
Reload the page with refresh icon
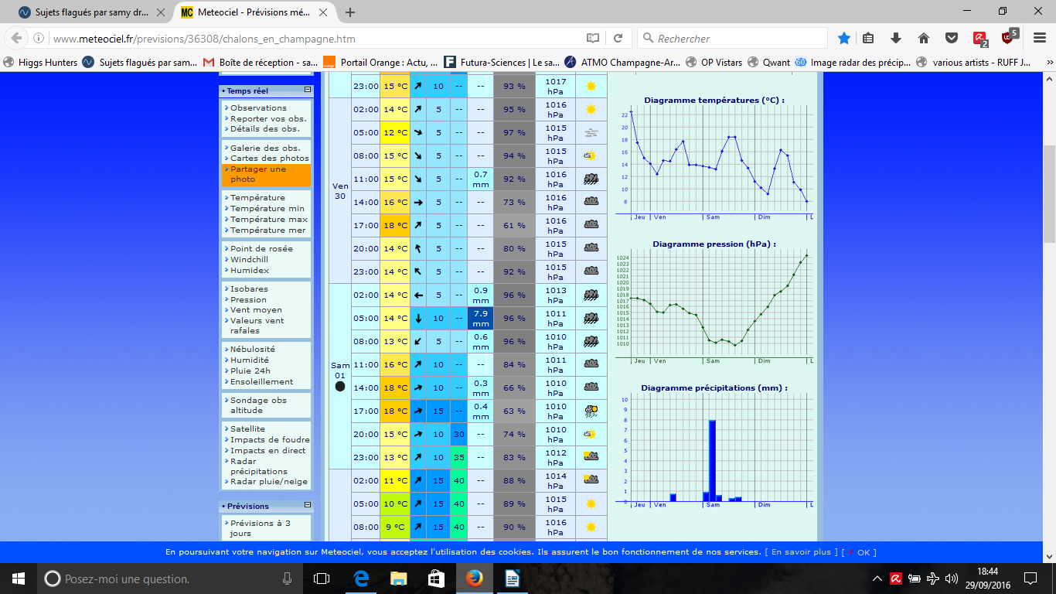[x=618, y=38]
